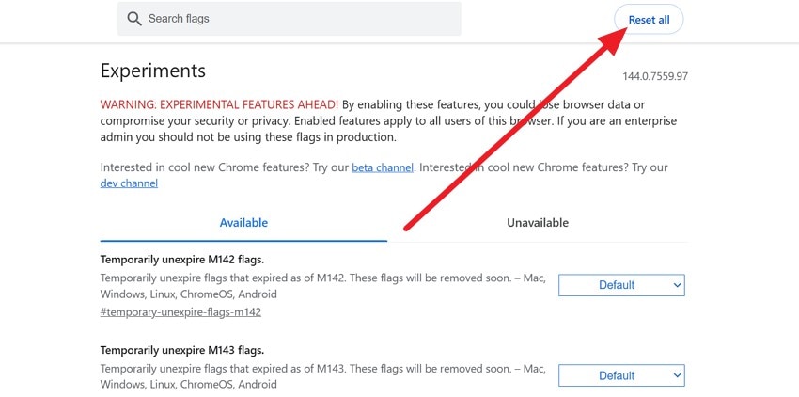
Task: Click the version number 144.0.7559.97
Action: click(x=654, y=76)
